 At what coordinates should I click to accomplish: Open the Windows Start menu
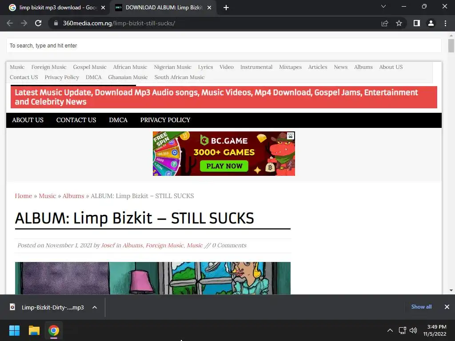pos(14,330)
